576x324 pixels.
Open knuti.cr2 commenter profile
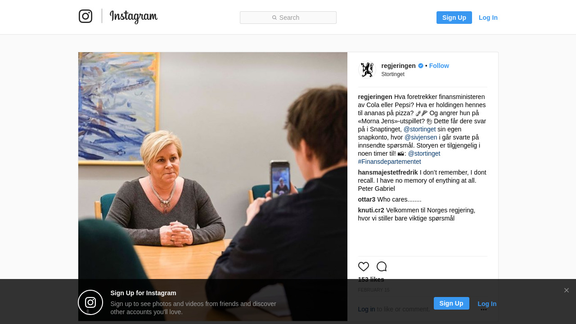coord(371,210)
